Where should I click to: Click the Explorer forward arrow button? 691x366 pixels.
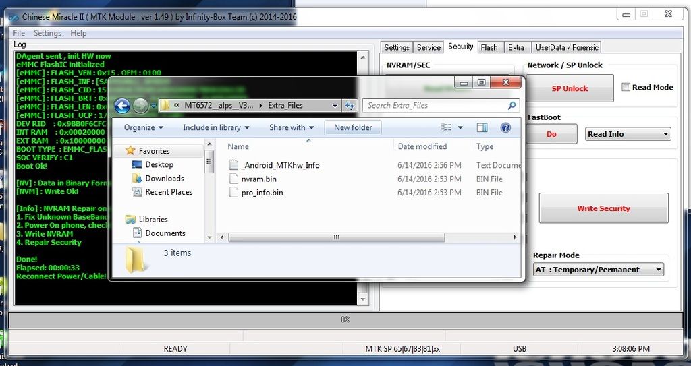tap(140, 106)
